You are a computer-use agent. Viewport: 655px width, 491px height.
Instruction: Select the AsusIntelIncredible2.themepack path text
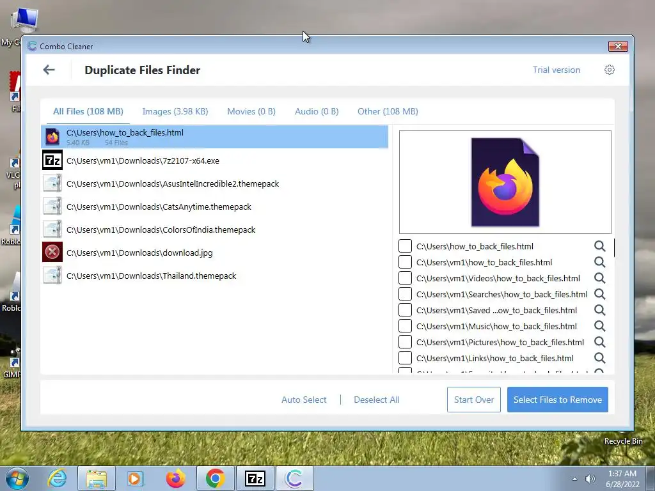coord(173,183)
